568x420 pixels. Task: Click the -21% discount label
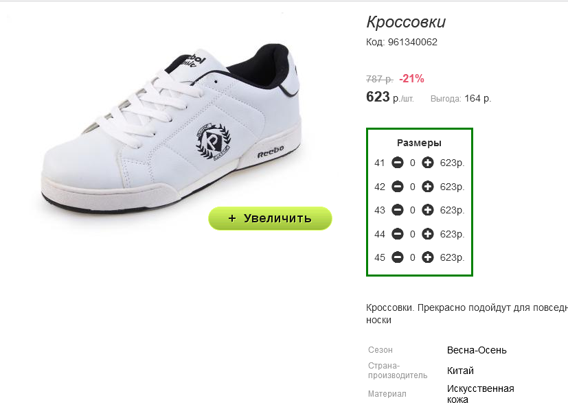click(x=411, y=78)
